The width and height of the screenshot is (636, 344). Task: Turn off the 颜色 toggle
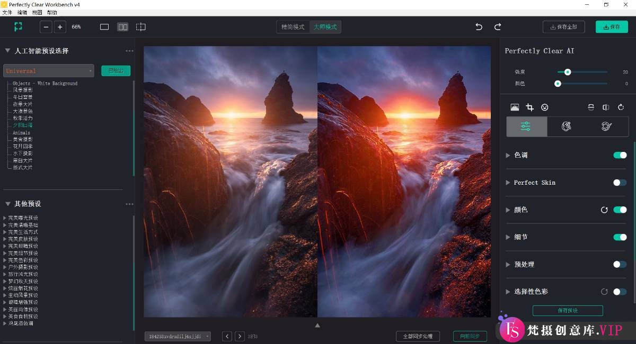[x=620, y=210]
